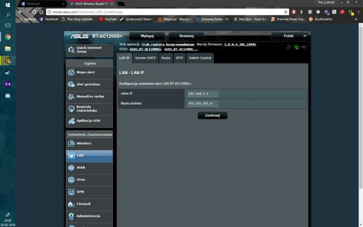
Task: Open Sieć gościnna guest network
Action: pos(89,84)
